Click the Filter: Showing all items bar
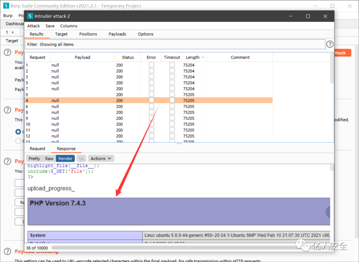 pyautogui.click(x=175, y=45)
